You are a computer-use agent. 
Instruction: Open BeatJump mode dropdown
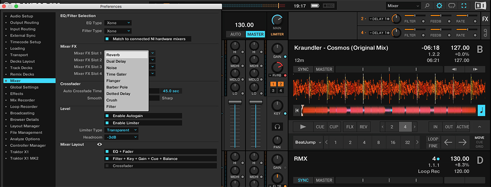tap(307, 142)
